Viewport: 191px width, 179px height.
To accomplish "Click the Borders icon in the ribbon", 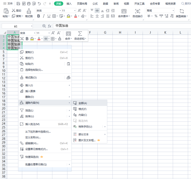I will point(54,16).
